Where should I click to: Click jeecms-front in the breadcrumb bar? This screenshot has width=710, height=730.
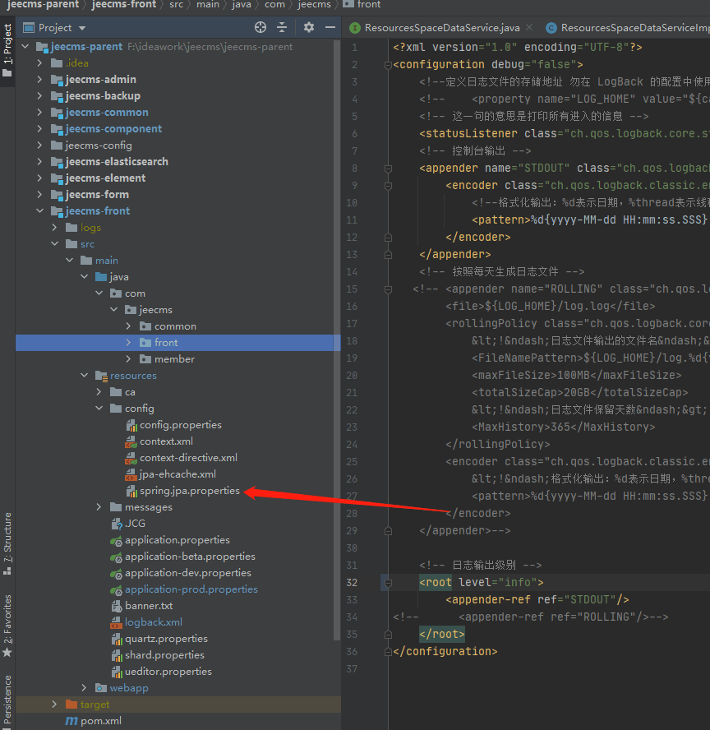pos(124,5)
